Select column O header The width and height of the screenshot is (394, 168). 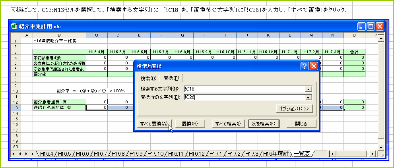coord(354,35)
